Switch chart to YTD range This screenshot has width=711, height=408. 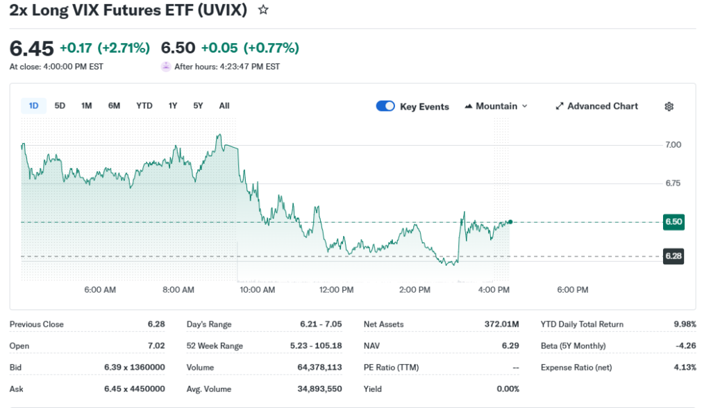(x=144, y=105)
